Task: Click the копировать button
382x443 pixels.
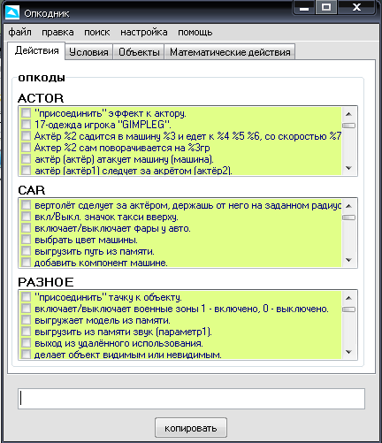Action: pos(191,428)
